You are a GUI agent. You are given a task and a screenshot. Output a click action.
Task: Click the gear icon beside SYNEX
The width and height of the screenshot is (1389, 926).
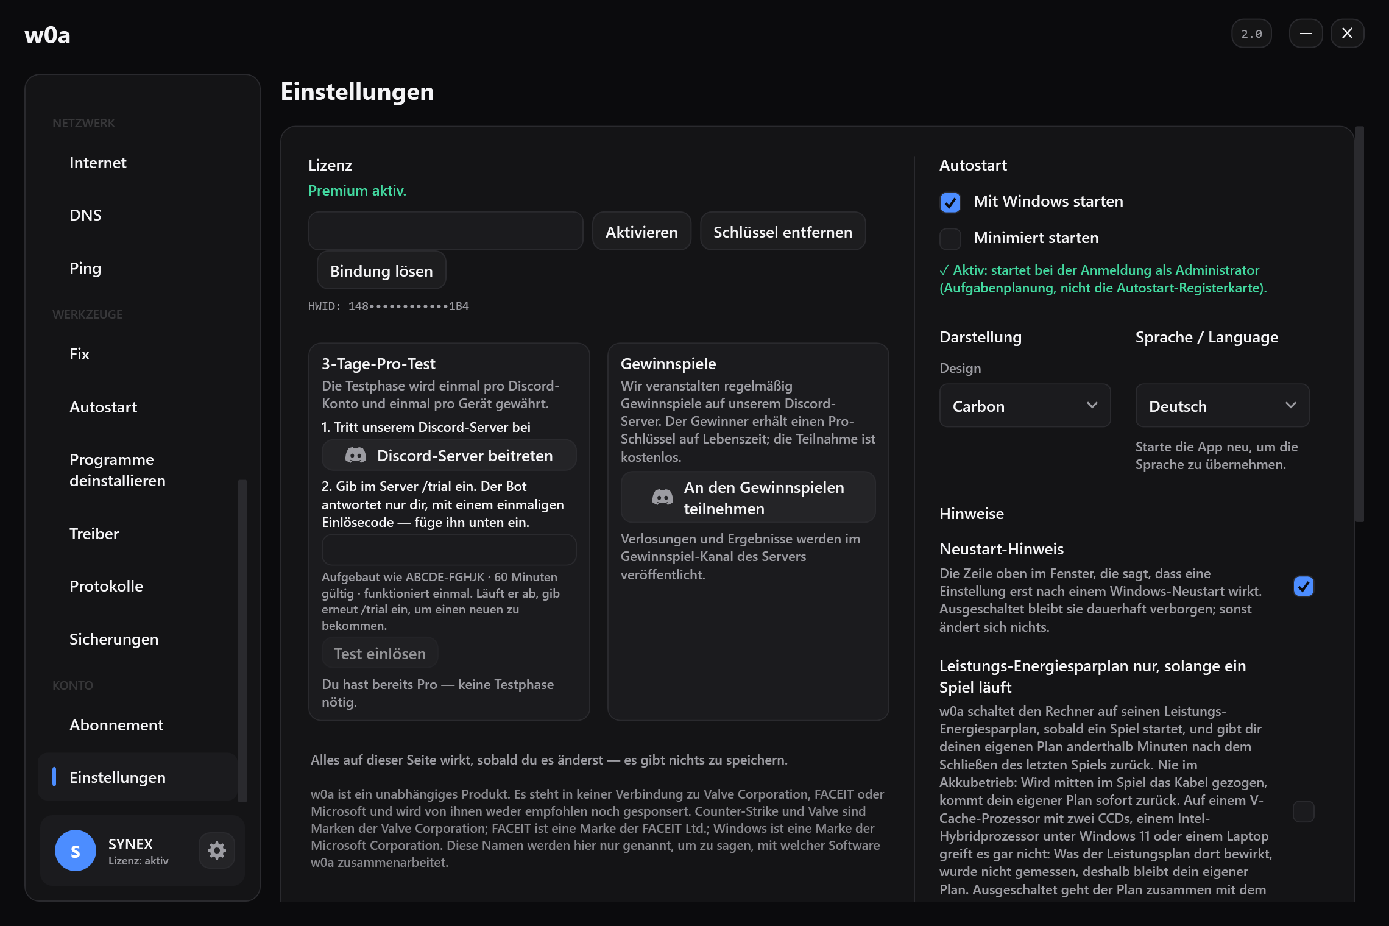coord(216,850)
